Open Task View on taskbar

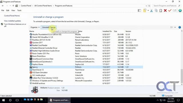coord(17,100)
